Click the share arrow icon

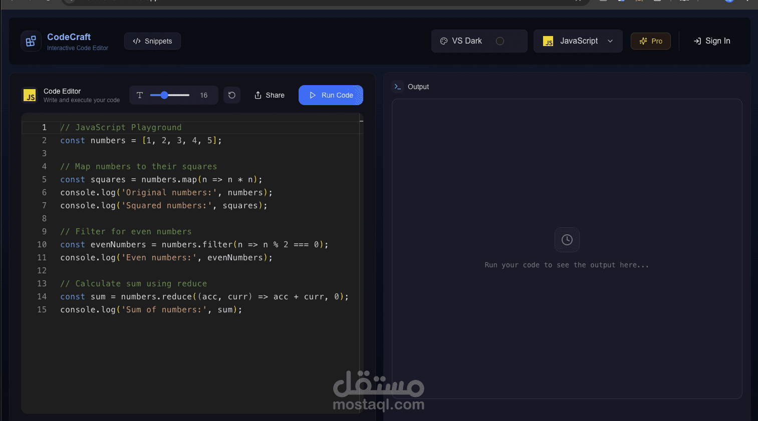(258, 95)
